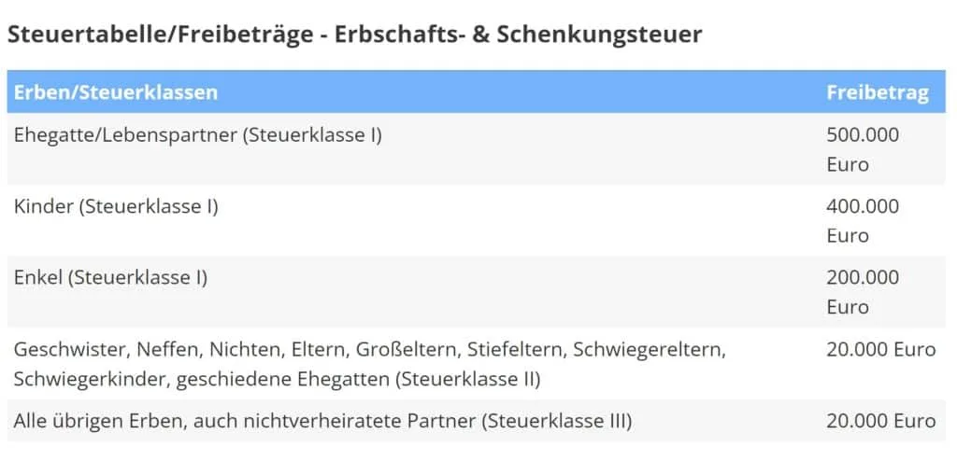The height and width of the screenshot is (461, 957).
Task: Click the (Steuerklasse II) text
Action: point(467,379)
